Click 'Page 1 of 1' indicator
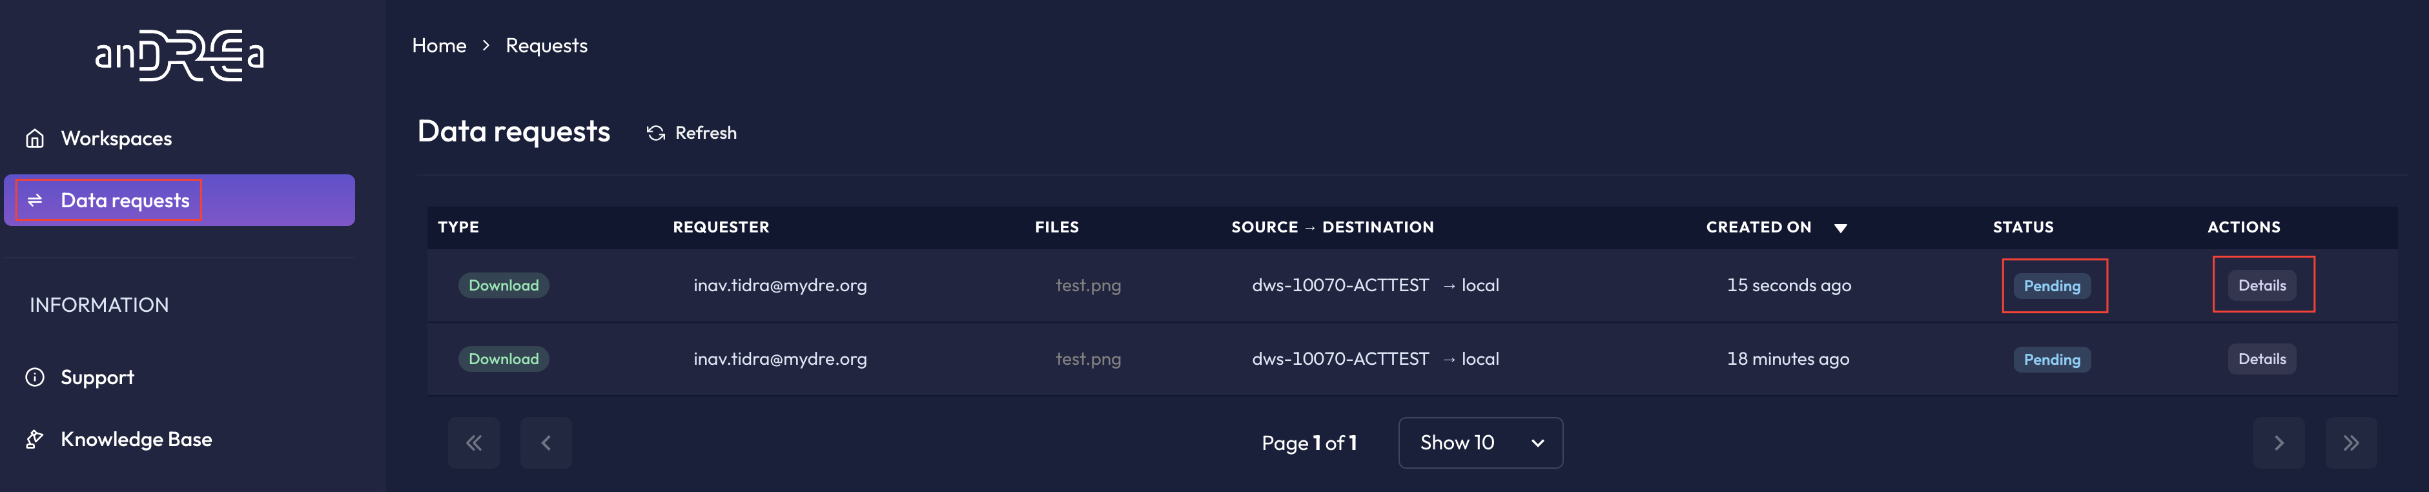Viewport: 2429px width, 492px height. pyautogui.click(x=1309, y=443)
